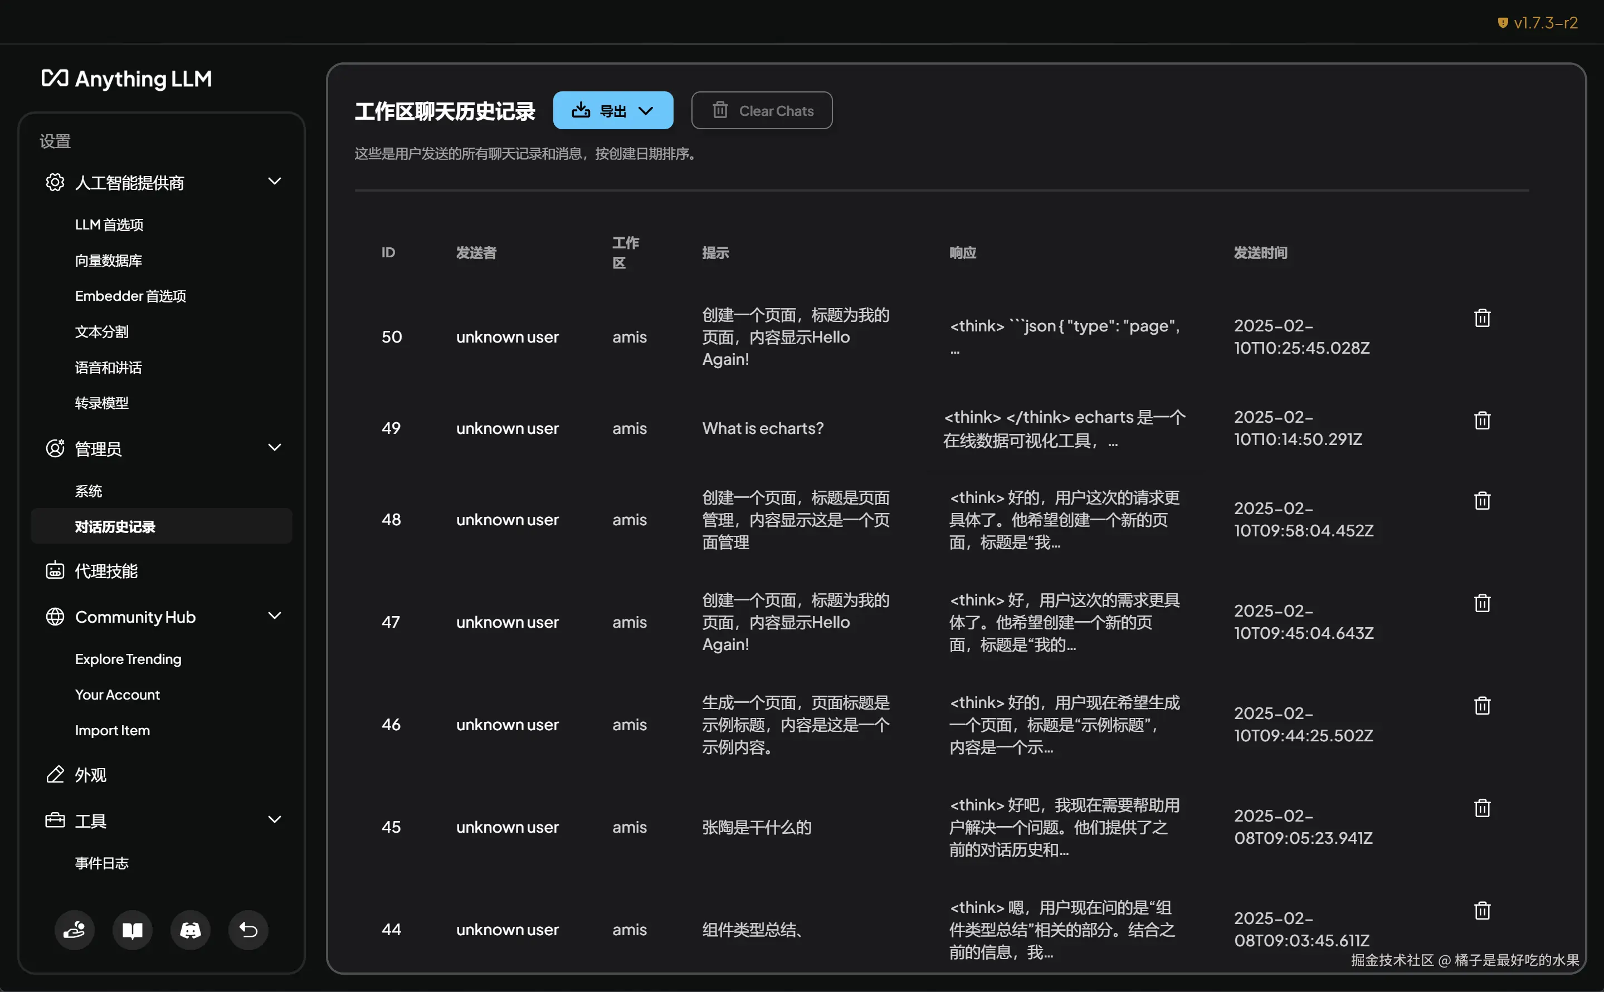Collapse the 工具 section chevron
The height and width of the screenshot is (992, 1604).
click(x=275, y=819)
